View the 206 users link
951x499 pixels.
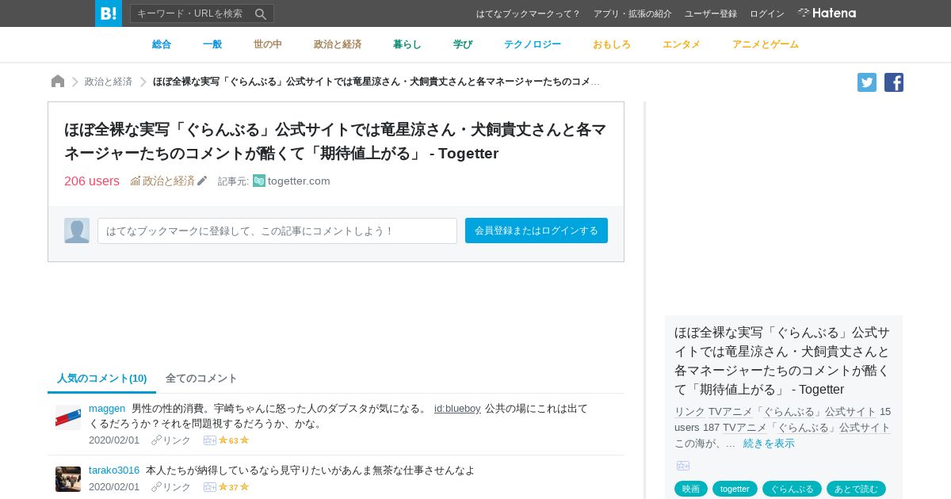[92, 181]
